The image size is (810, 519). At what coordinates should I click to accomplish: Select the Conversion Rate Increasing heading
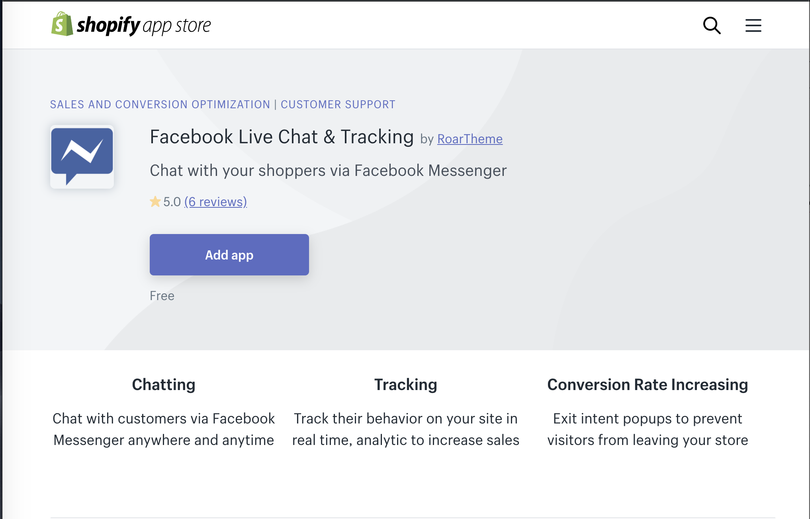point(648,384)
